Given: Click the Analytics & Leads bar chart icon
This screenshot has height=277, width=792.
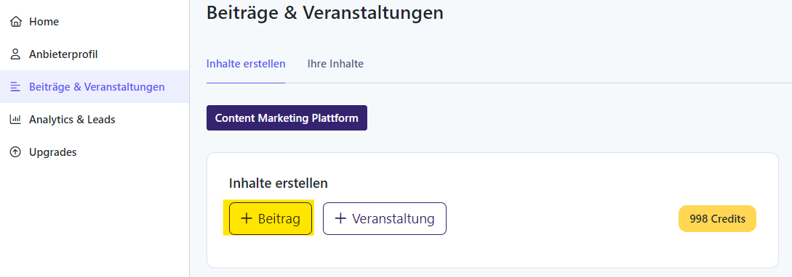Looking at the screenshot, I should click(16, 120).
